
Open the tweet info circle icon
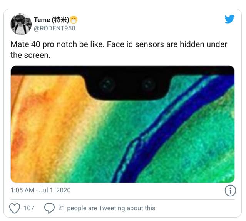(x=230, y=191)
